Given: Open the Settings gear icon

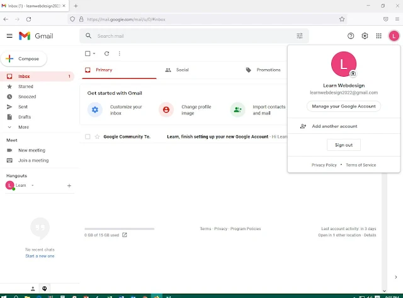Looking at the screenshot, I should (x=365, y=36).
